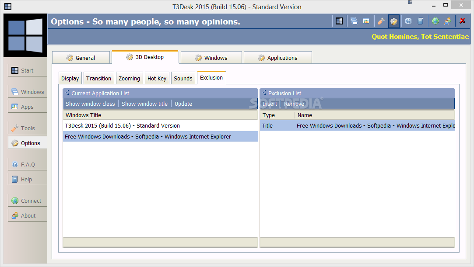Open the Tools wrench icon in the top toolbar
The image size is (474, 267).
pos(381,21)
